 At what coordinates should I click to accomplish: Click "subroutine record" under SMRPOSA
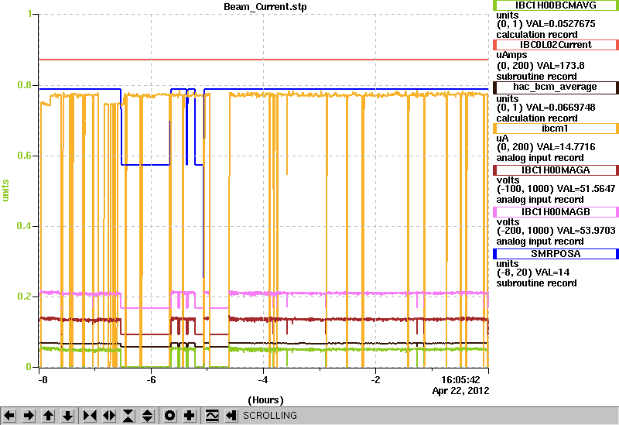[536, 283]
